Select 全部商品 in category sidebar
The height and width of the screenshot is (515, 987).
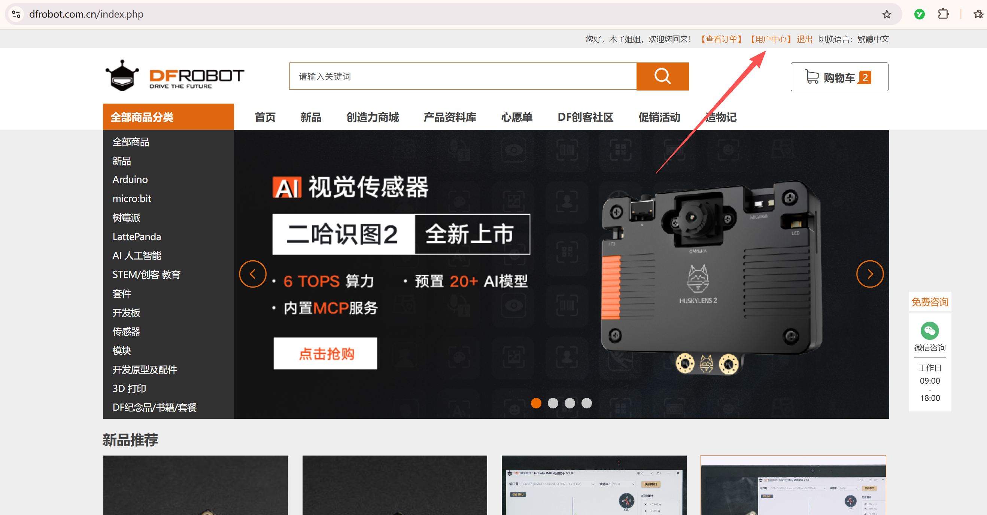[x=131, y=142]
